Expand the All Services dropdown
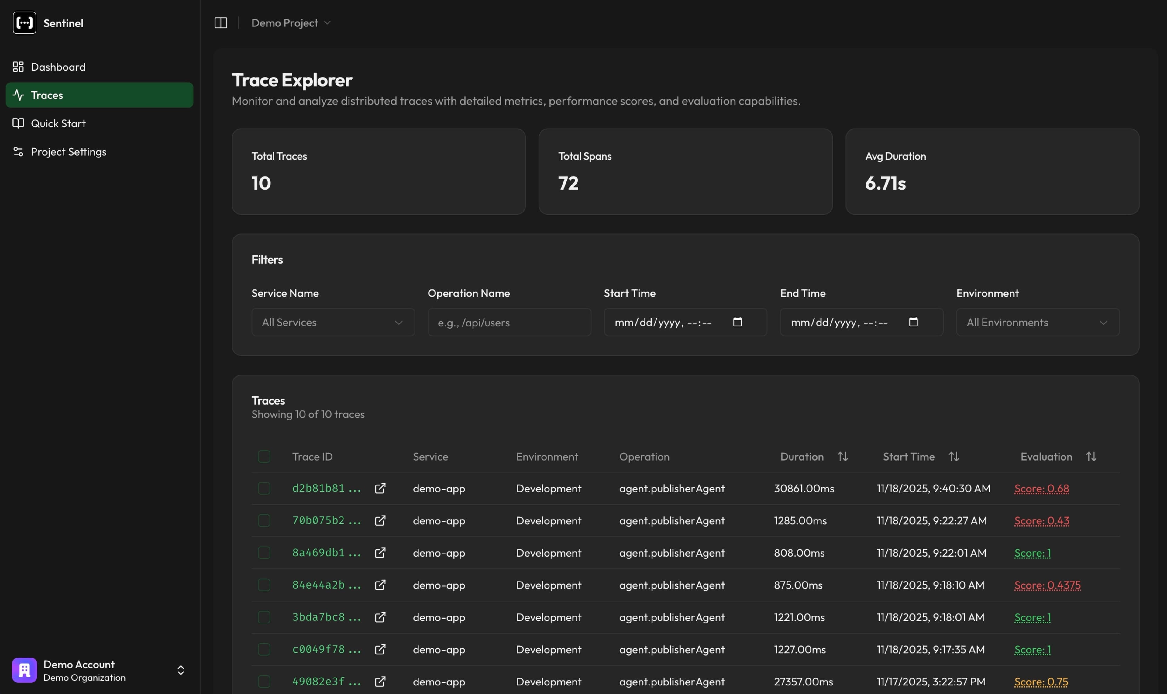Image resolution: width=1167 pixels, height=694 pixels. (333, 322)
